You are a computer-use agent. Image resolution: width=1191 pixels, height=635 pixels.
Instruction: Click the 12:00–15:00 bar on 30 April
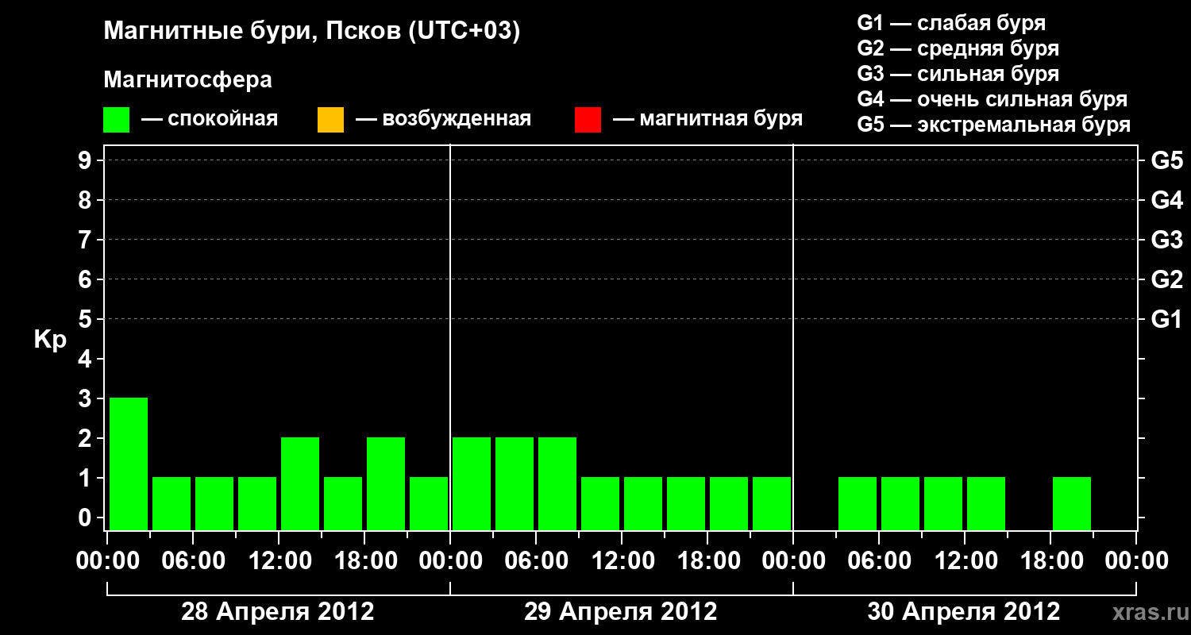(986, 503)
